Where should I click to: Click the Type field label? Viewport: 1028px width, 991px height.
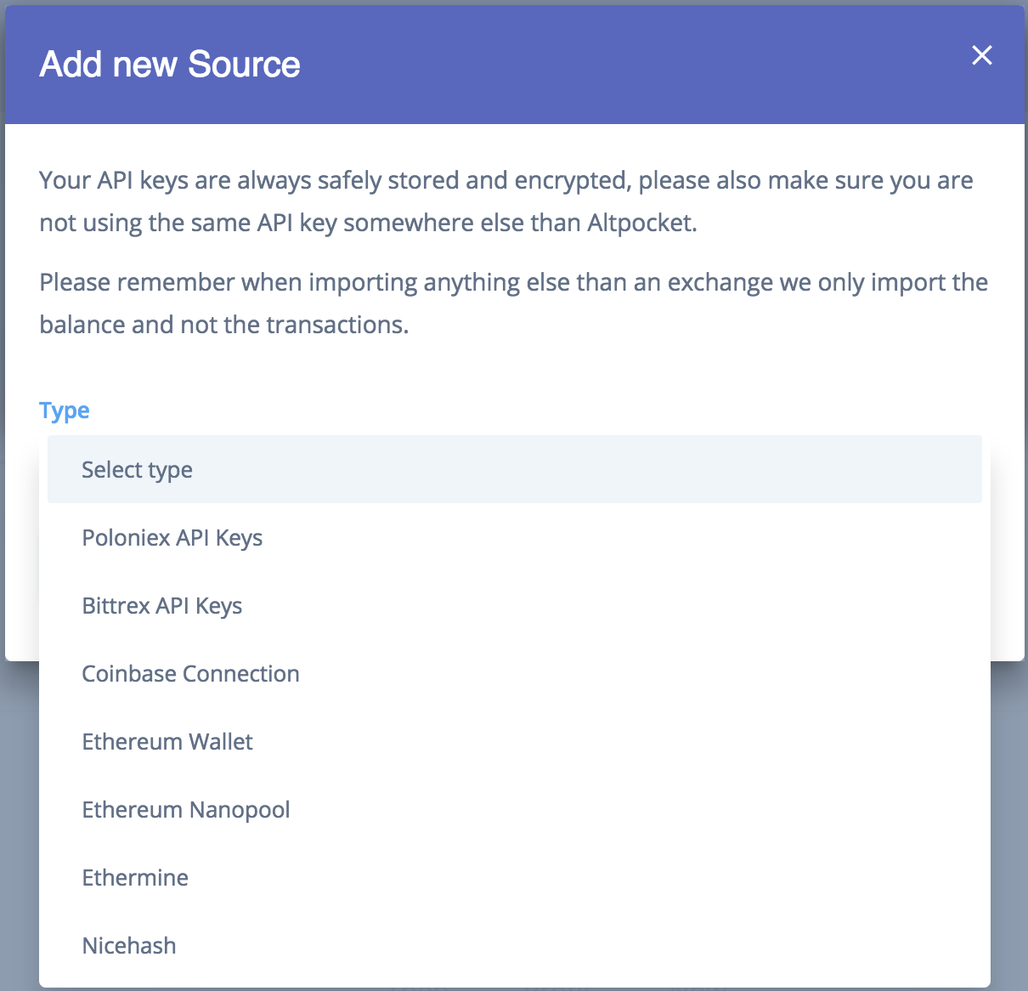pyautogui.click(x=65, y=411)
